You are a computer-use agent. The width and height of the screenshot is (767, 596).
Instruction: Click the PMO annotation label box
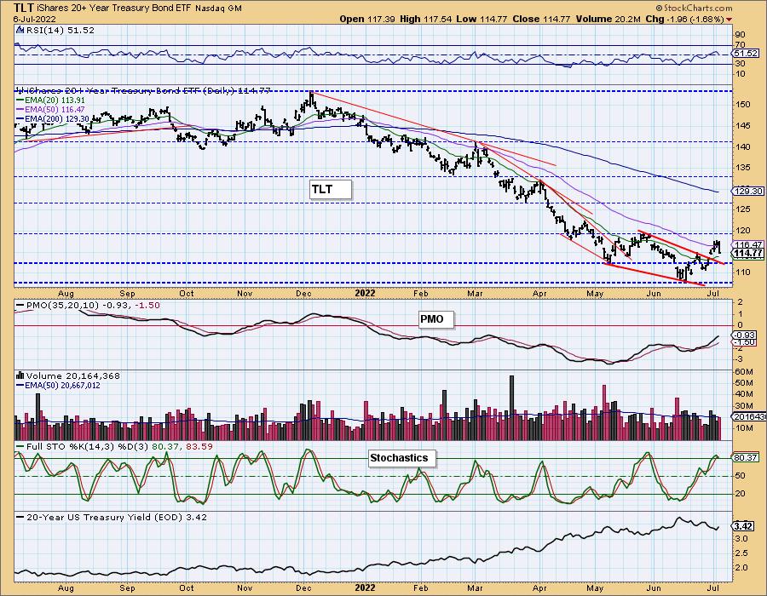(435, 319)
